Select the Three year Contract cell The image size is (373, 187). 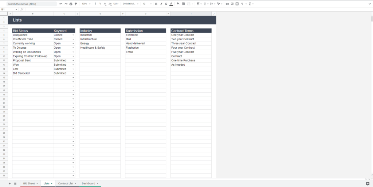pos(191,44)
